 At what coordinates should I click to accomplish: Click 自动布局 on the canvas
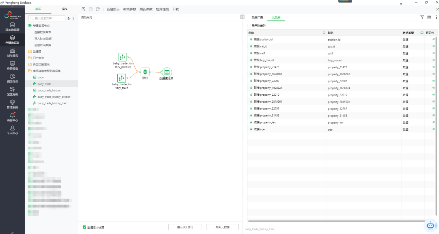(87, 17)
